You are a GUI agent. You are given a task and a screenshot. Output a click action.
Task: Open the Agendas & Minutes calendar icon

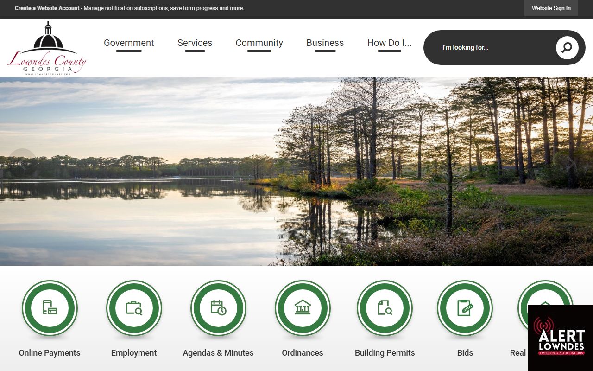[x=218, y=308]
